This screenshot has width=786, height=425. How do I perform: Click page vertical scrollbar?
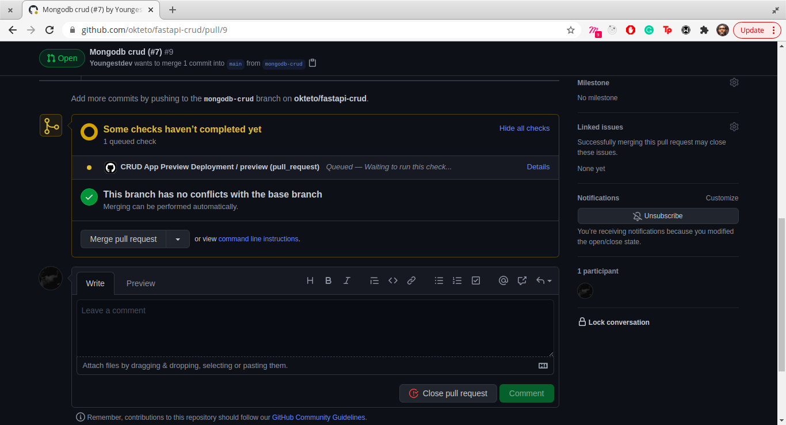pos(781,294)
